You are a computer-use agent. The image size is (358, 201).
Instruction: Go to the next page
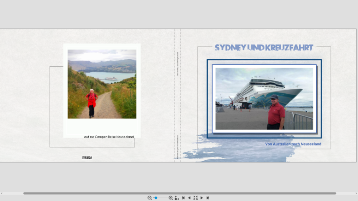click(202, 198)
